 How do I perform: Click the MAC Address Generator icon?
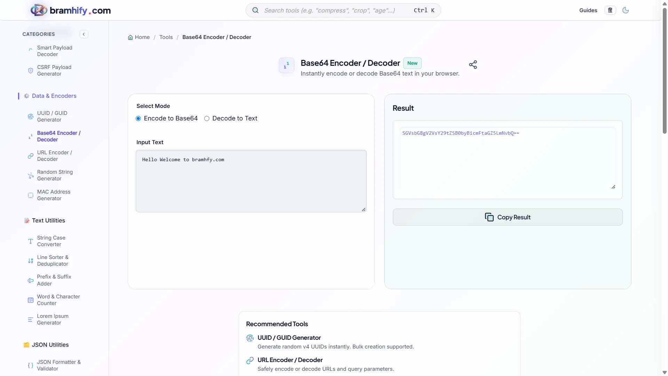pos(31,195)
